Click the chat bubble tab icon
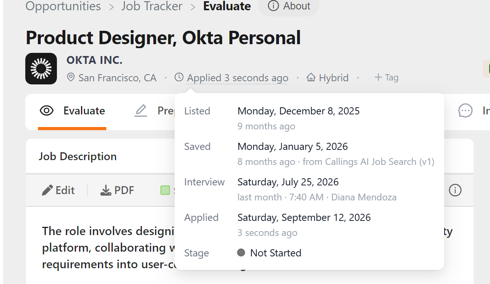 (x=465, y=111)
